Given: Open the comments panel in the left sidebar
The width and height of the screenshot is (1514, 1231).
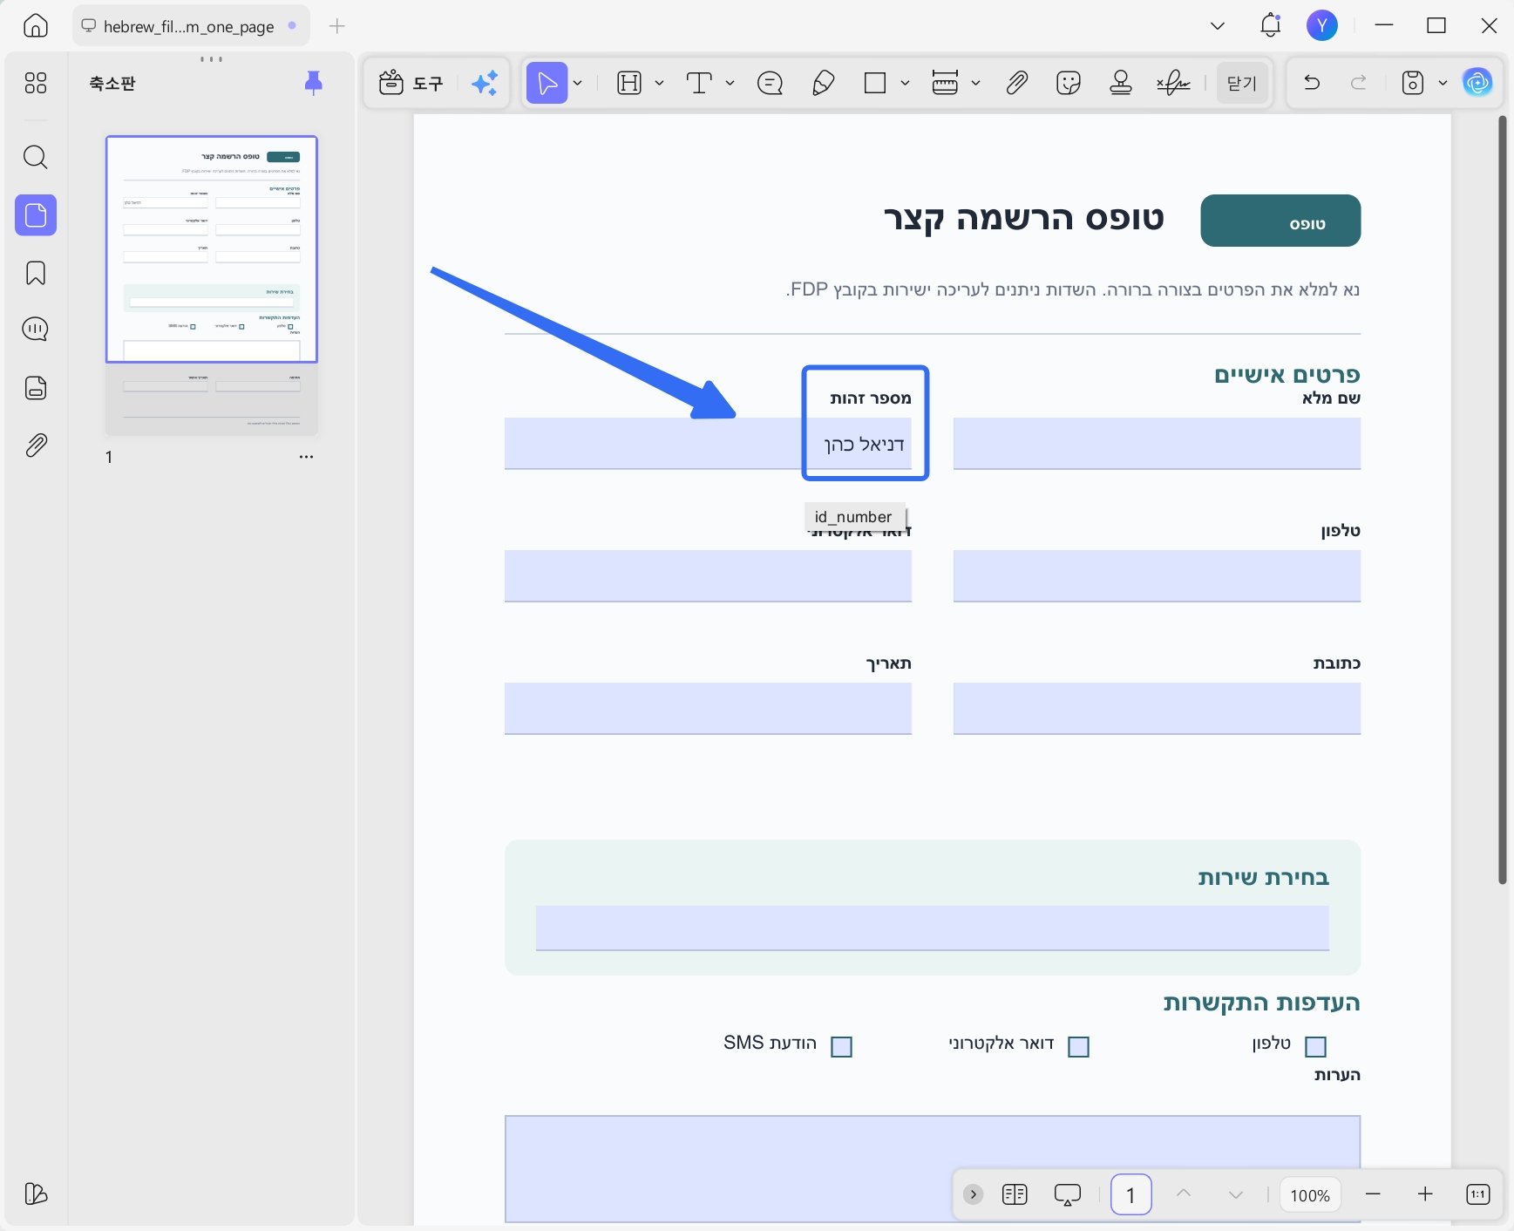Looking at the screenshot, I should (36, 330).
